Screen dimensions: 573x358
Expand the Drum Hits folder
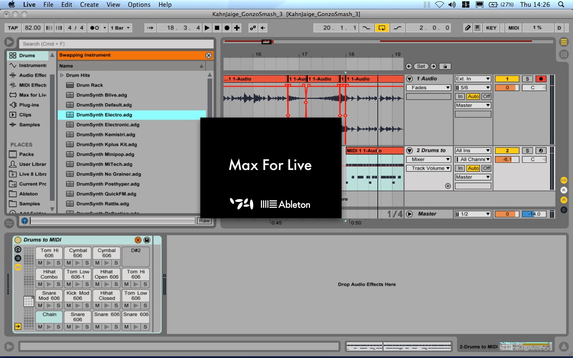click(x=62, y=75)
